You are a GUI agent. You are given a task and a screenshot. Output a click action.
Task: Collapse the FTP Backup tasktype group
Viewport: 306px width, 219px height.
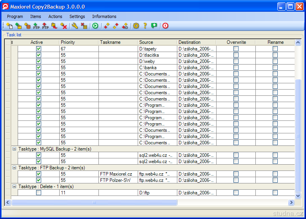(15, 168)
